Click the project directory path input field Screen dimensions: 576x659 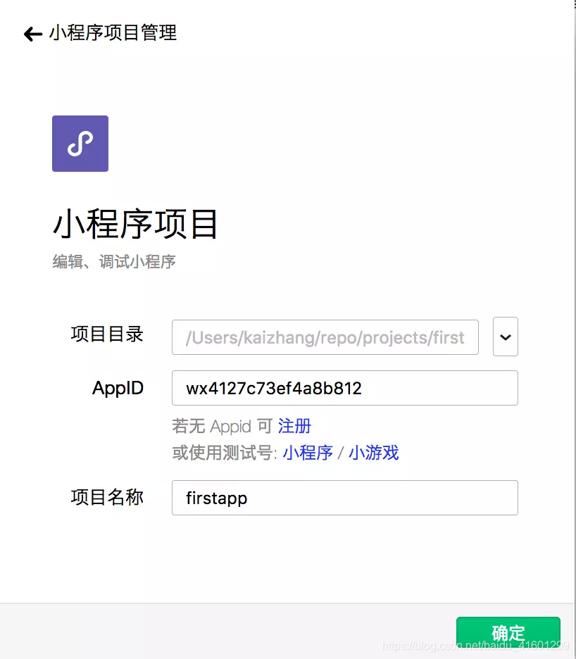point(325,337)
